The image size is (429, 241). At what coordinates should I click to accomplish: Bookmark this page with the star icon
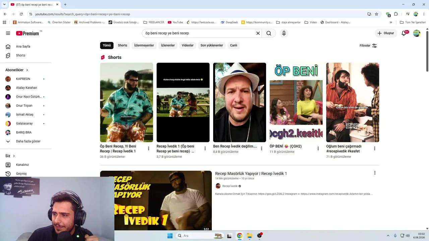pos(376,14)
